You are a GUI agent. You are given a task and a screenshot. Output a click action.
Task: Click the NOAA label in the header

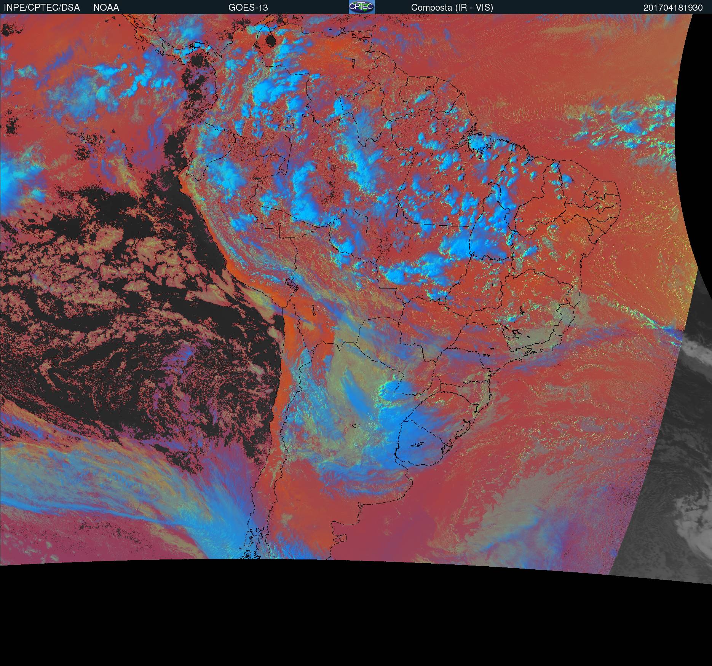pos(106,8)
